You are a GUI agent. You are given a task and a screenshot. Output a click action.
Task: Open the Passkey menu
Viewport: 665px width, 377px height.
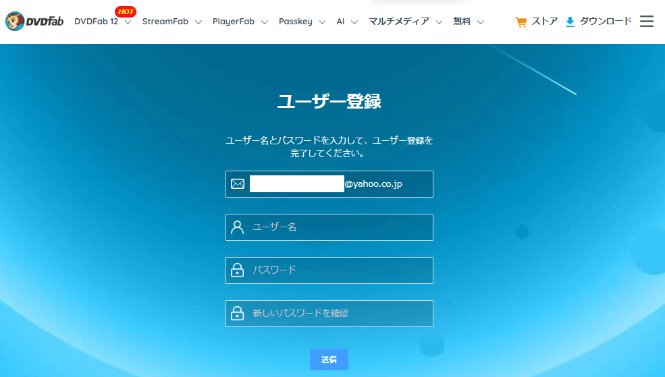pos(295,22)
